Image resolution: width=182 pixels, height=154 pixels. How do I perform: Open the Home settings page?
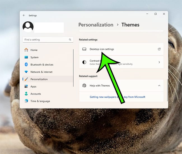(x=48, y=50)
